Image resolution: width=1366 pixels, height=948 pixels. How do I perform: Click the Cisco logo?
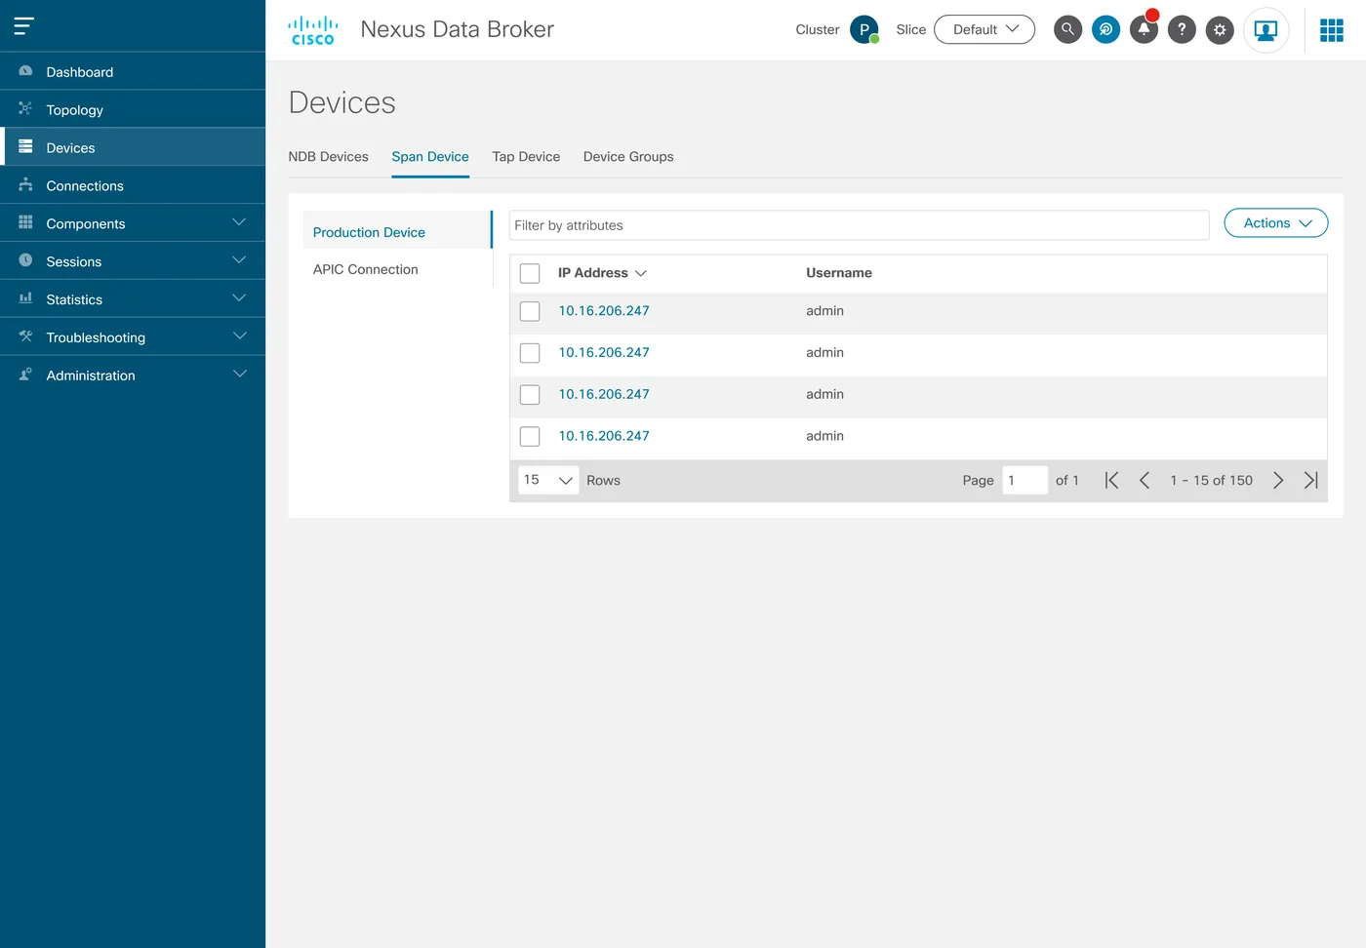[x=313, y=30]
